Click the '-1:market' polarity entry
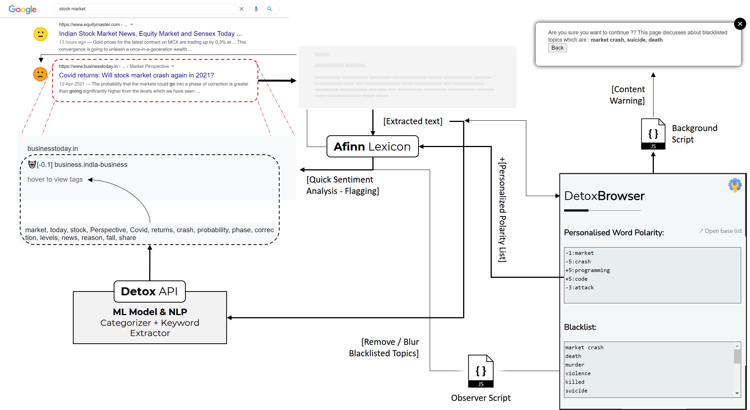Image resolution: width=750 pixels, height=410 pixels. coord(579,253)
